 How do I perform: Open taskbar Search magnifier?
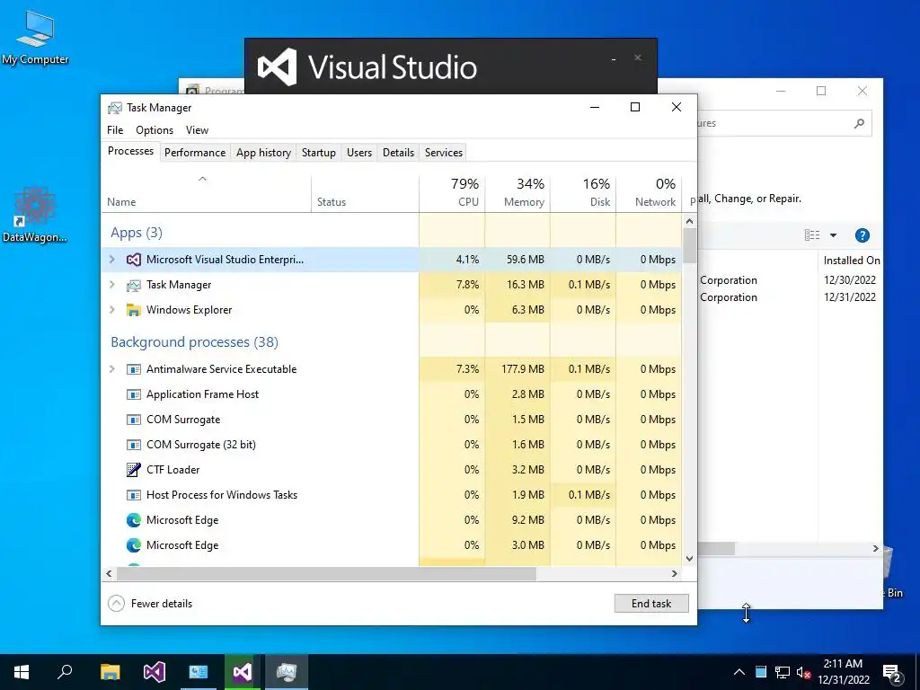point(65,672)
